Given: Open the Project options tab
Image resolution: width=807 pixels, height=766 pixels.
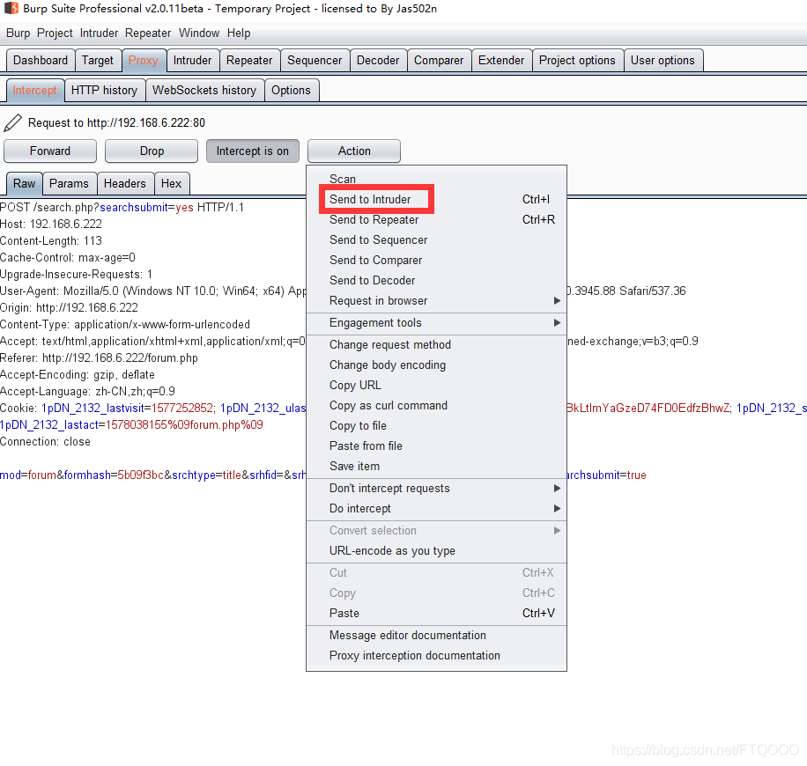Looking at the screenshot, I should point(577,61).
